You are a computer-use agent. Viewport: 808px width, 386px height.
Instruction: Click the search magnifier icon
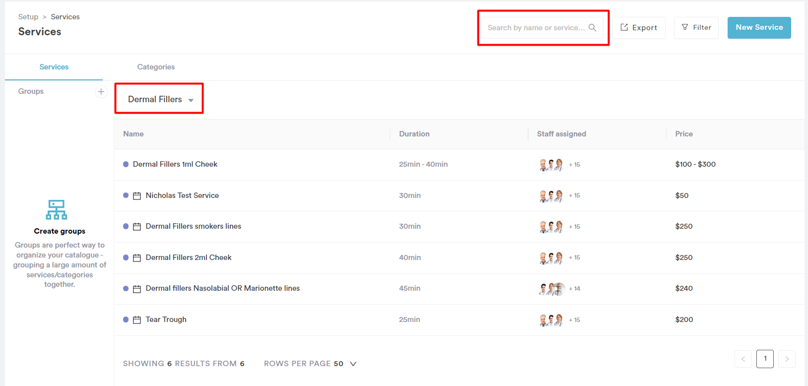592,28
